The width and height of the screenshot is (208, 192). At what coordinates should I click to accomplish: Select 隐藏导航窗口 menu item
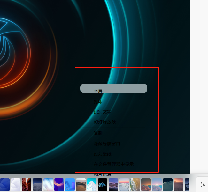click(x=107, y=144)
